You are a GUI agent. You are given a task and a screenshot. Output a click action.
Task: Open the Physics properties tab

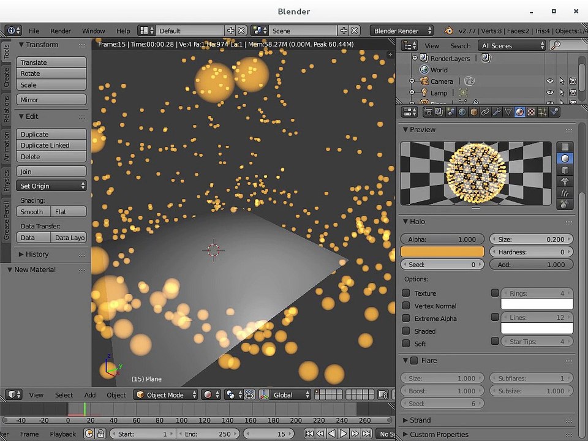tap(554, 111)
